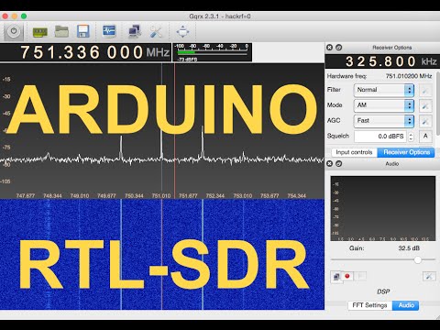Expand the AGC dropdown showing Fast

(384, 121)
